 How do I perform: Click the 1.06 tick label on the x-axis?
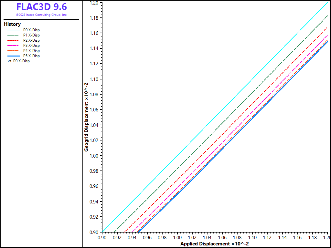(222, 238)
